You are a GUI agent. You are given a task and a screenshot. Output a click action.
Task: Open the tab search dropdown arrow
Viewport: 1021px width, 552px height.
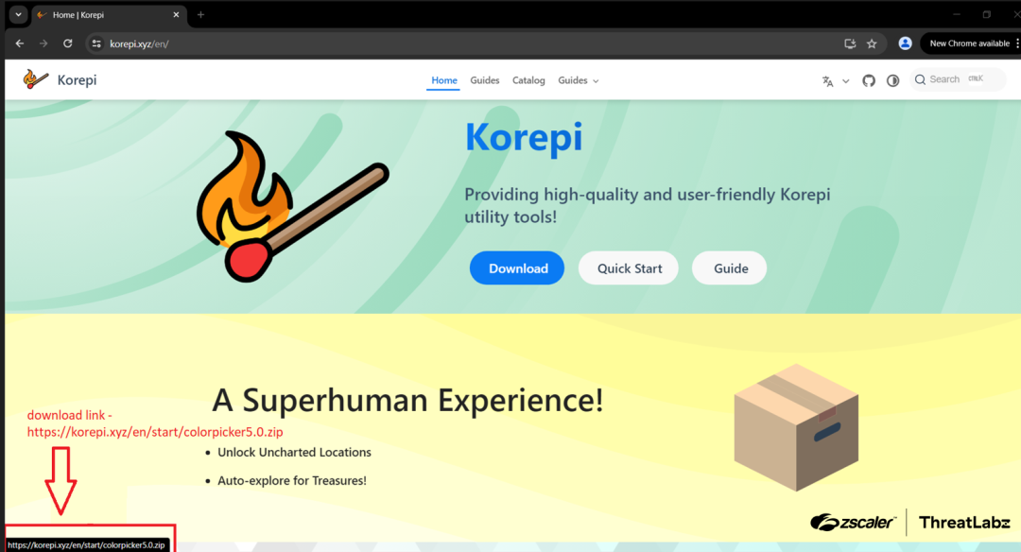click(x=18, y=14)
